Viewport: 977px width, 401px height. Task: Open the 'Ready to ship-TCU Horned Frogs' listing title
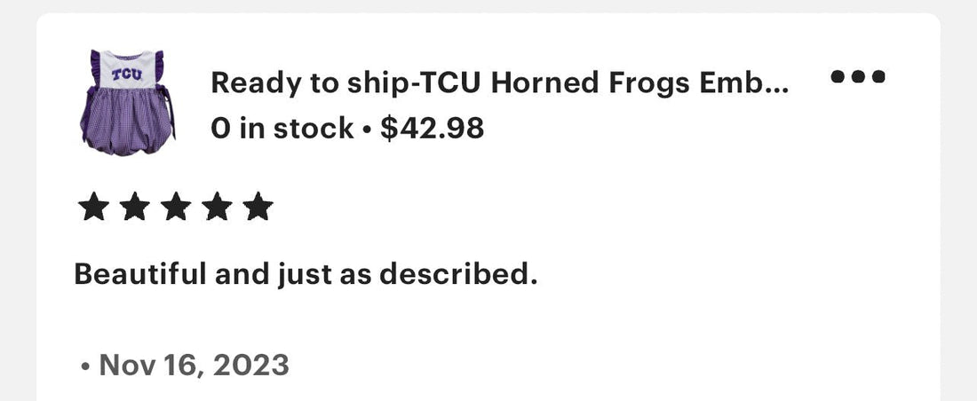point(500,83)
